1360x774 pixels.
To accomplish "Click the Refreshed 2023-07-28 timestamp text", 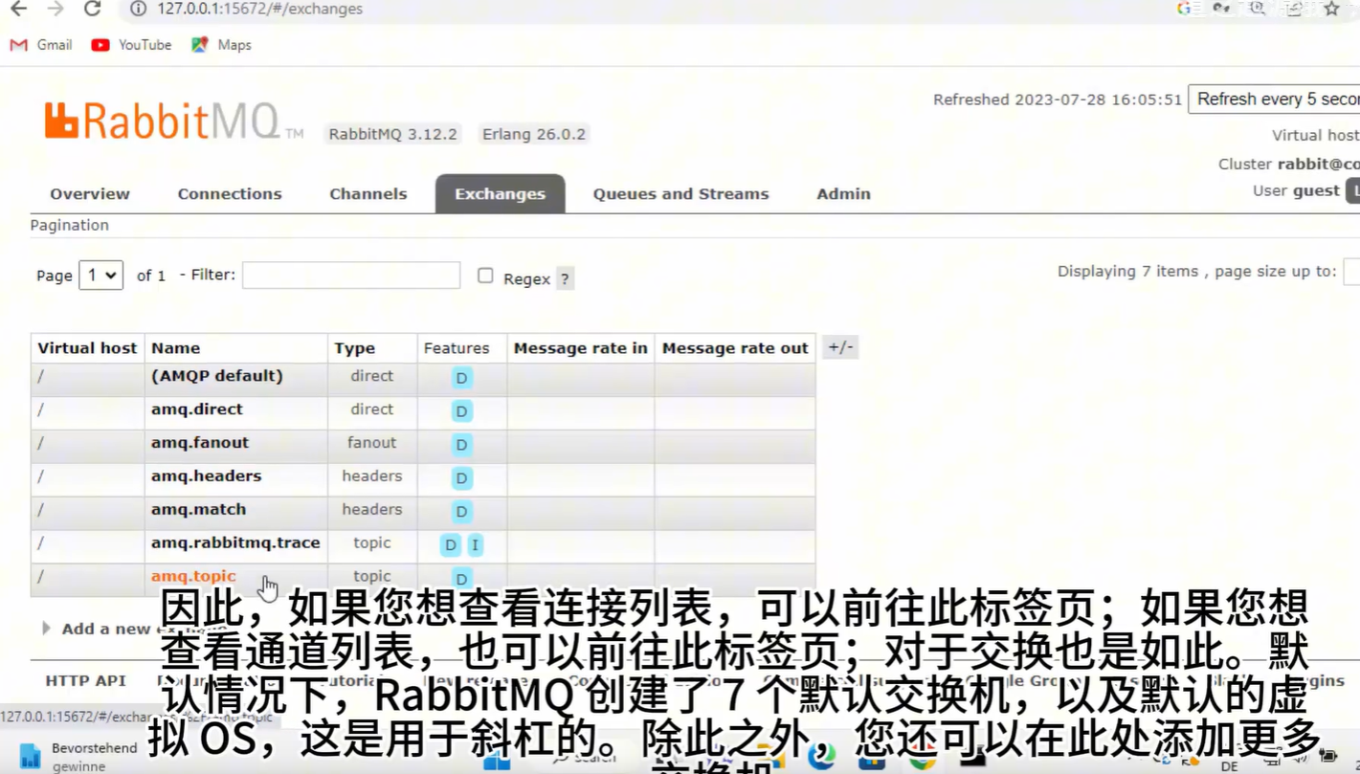I will (1058, 100).
